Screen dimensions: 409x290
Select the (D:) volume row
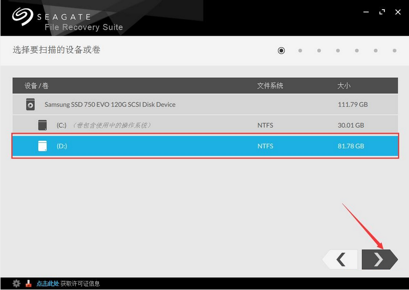[x=205, y=146]
